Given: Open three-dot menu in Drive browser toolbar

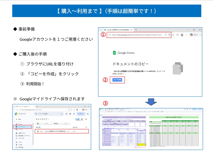Looking at the screenshot, I should [x=80, y=110].
